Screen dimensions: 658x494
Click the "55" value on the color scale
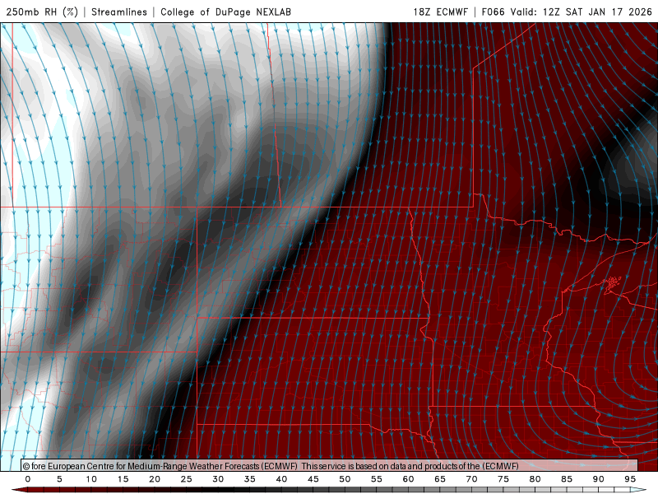click(377, 479)
